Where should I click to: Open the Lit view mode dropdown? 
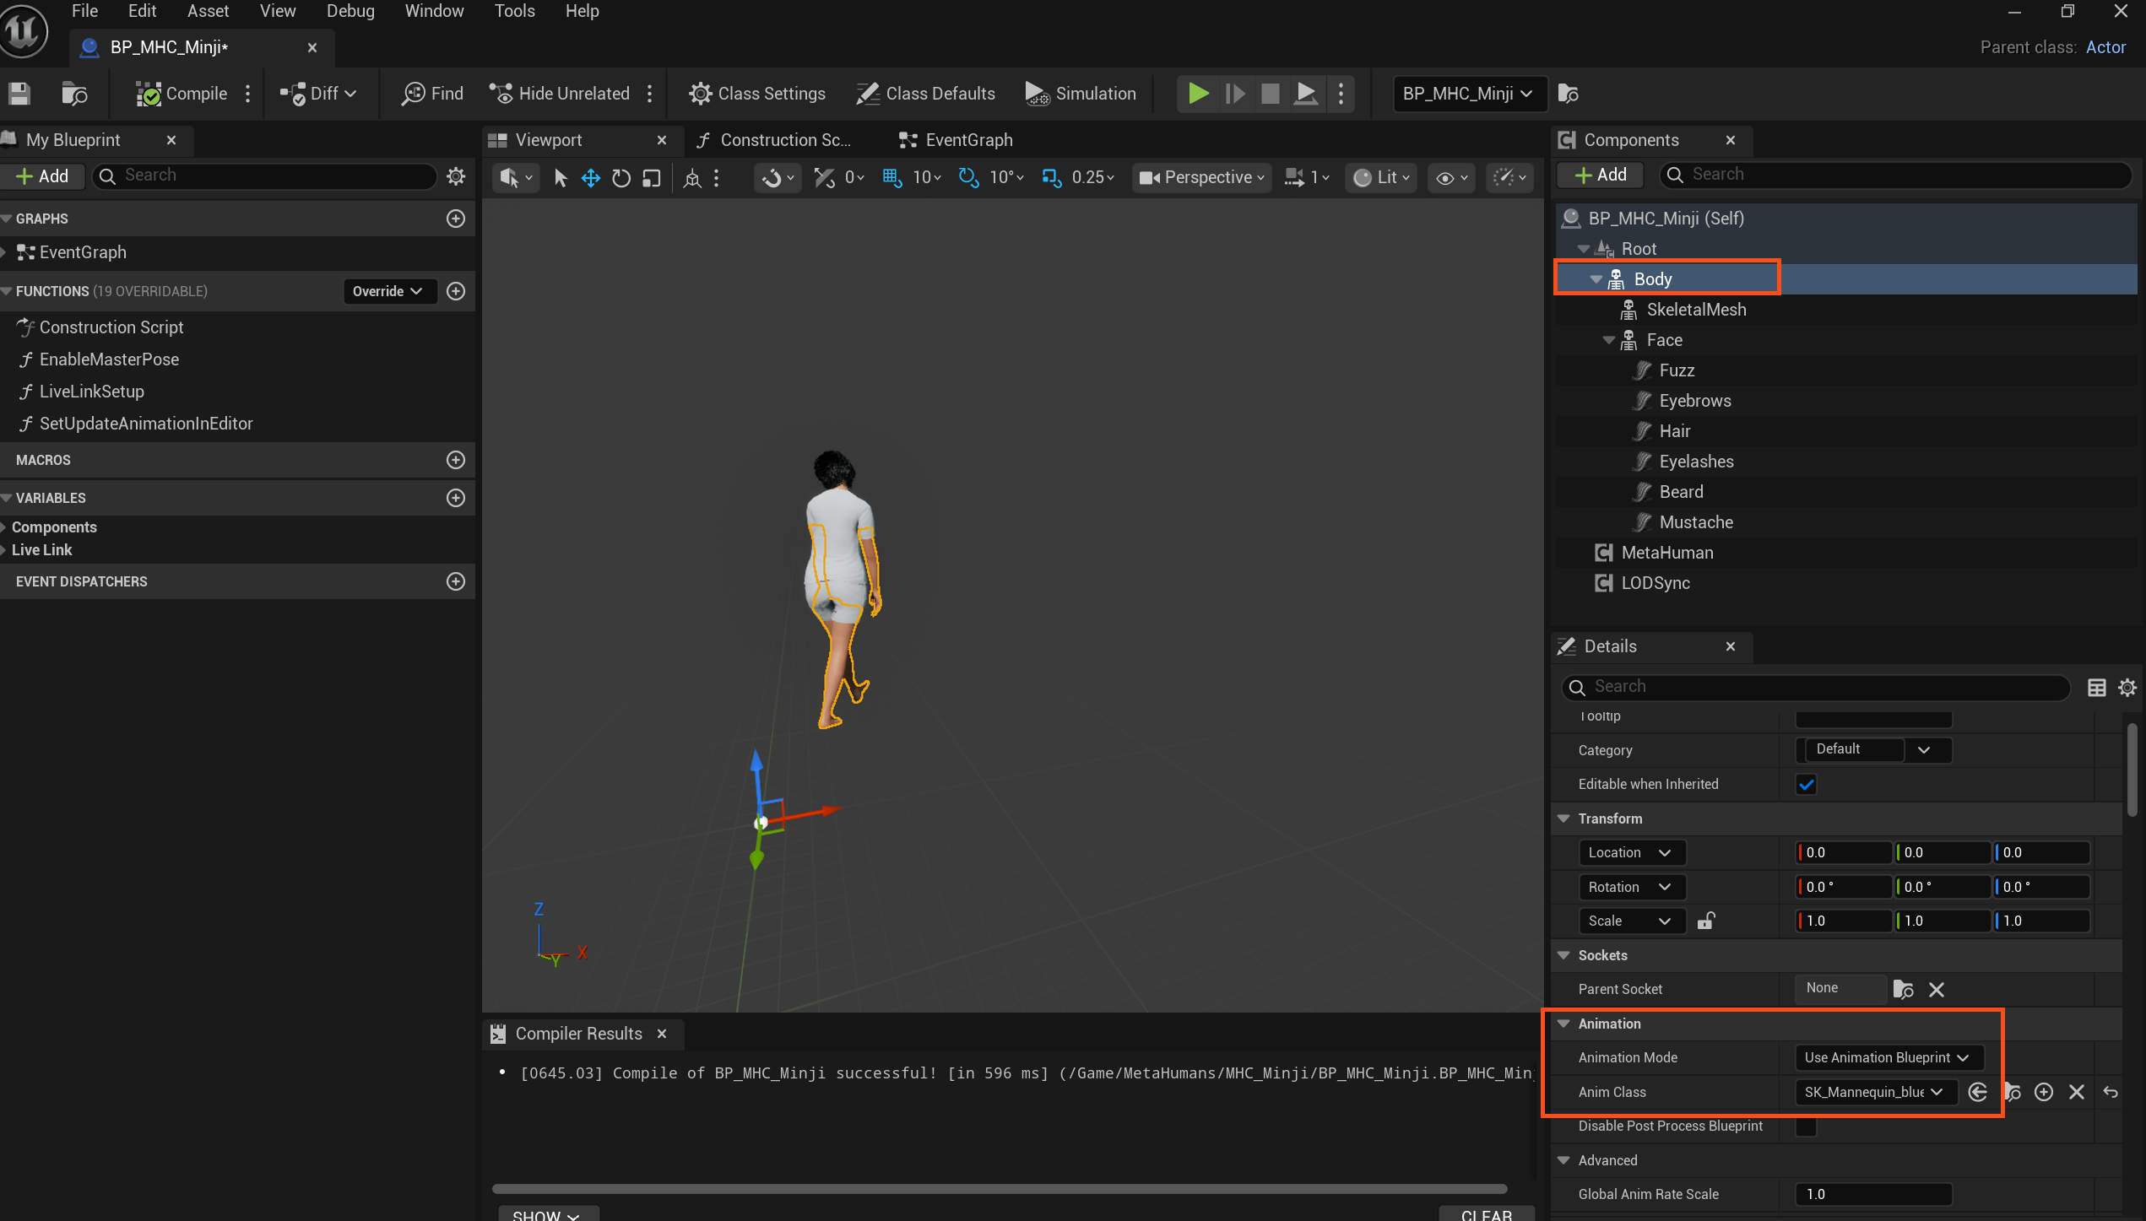coord(1381,177)
